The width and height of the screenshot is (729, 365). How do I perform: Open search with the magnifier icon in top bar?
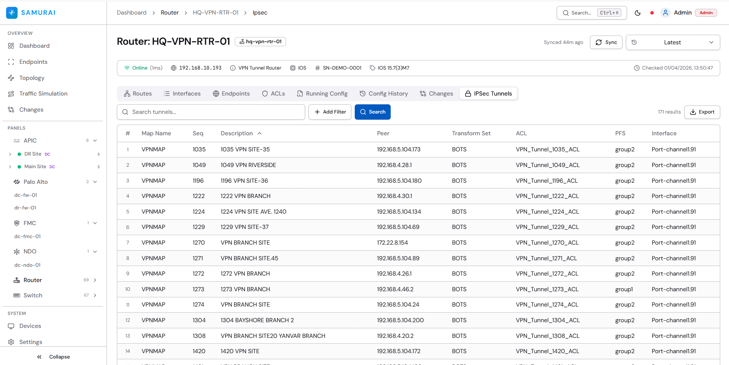[x=567, y=13]
